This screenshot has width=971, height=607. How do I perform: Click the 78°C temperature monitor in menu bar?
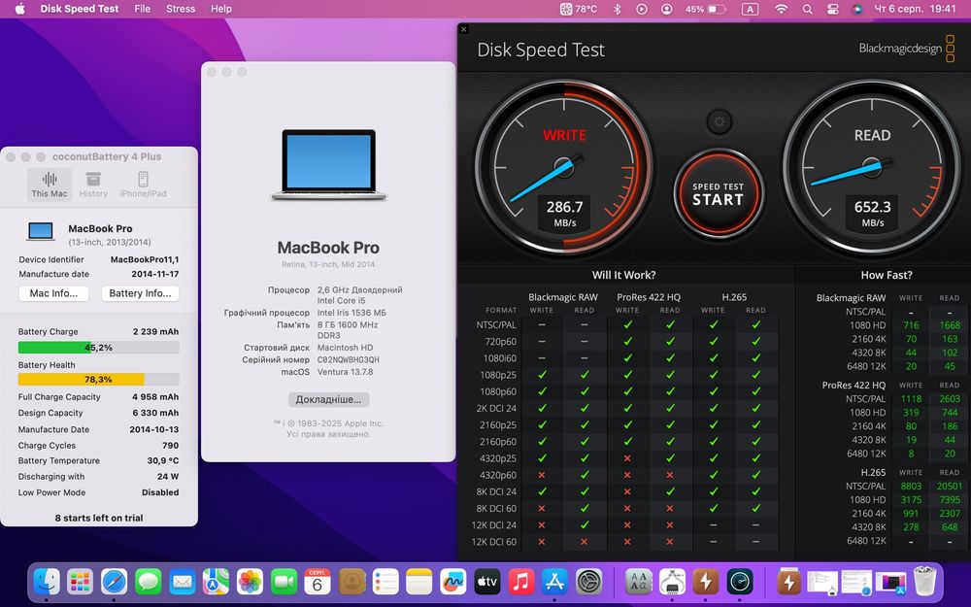579,9
